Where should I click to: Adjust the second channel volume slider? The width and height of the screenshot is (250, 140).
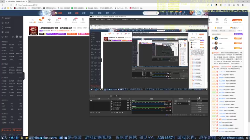click(149, 110)
